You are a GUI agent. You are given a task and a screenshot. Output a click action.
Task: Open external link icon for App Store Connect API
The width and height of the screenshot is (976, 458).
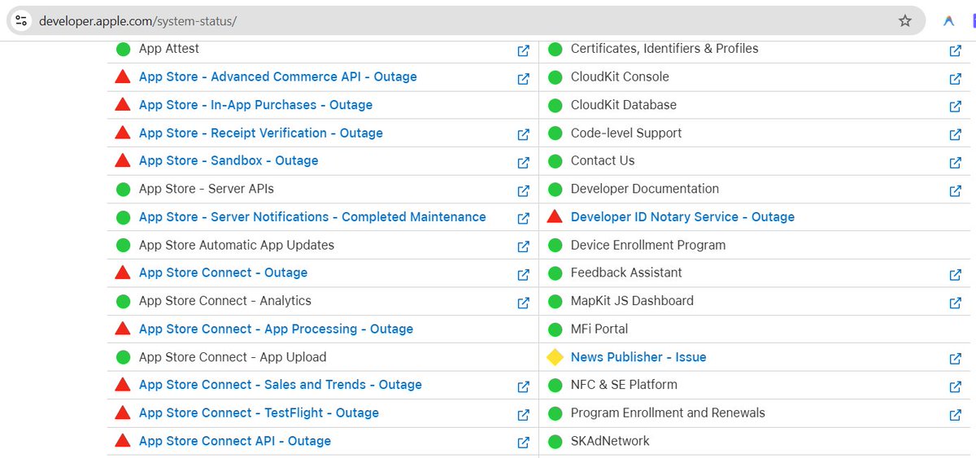pos(524,443)
